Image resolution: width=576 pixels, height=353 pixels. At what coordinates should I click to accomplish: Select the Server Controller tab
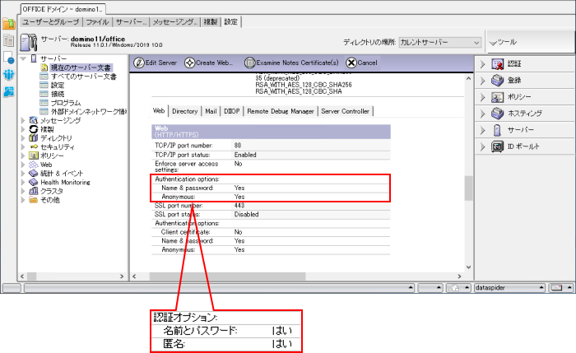coord(345,110)
